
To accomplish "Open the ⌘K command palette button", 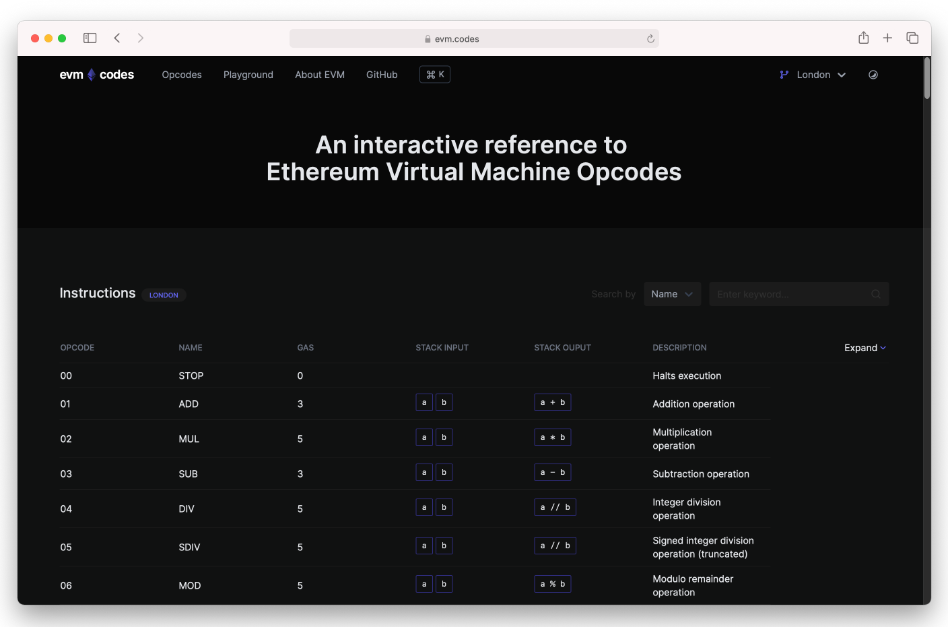I will coord(435,75).
